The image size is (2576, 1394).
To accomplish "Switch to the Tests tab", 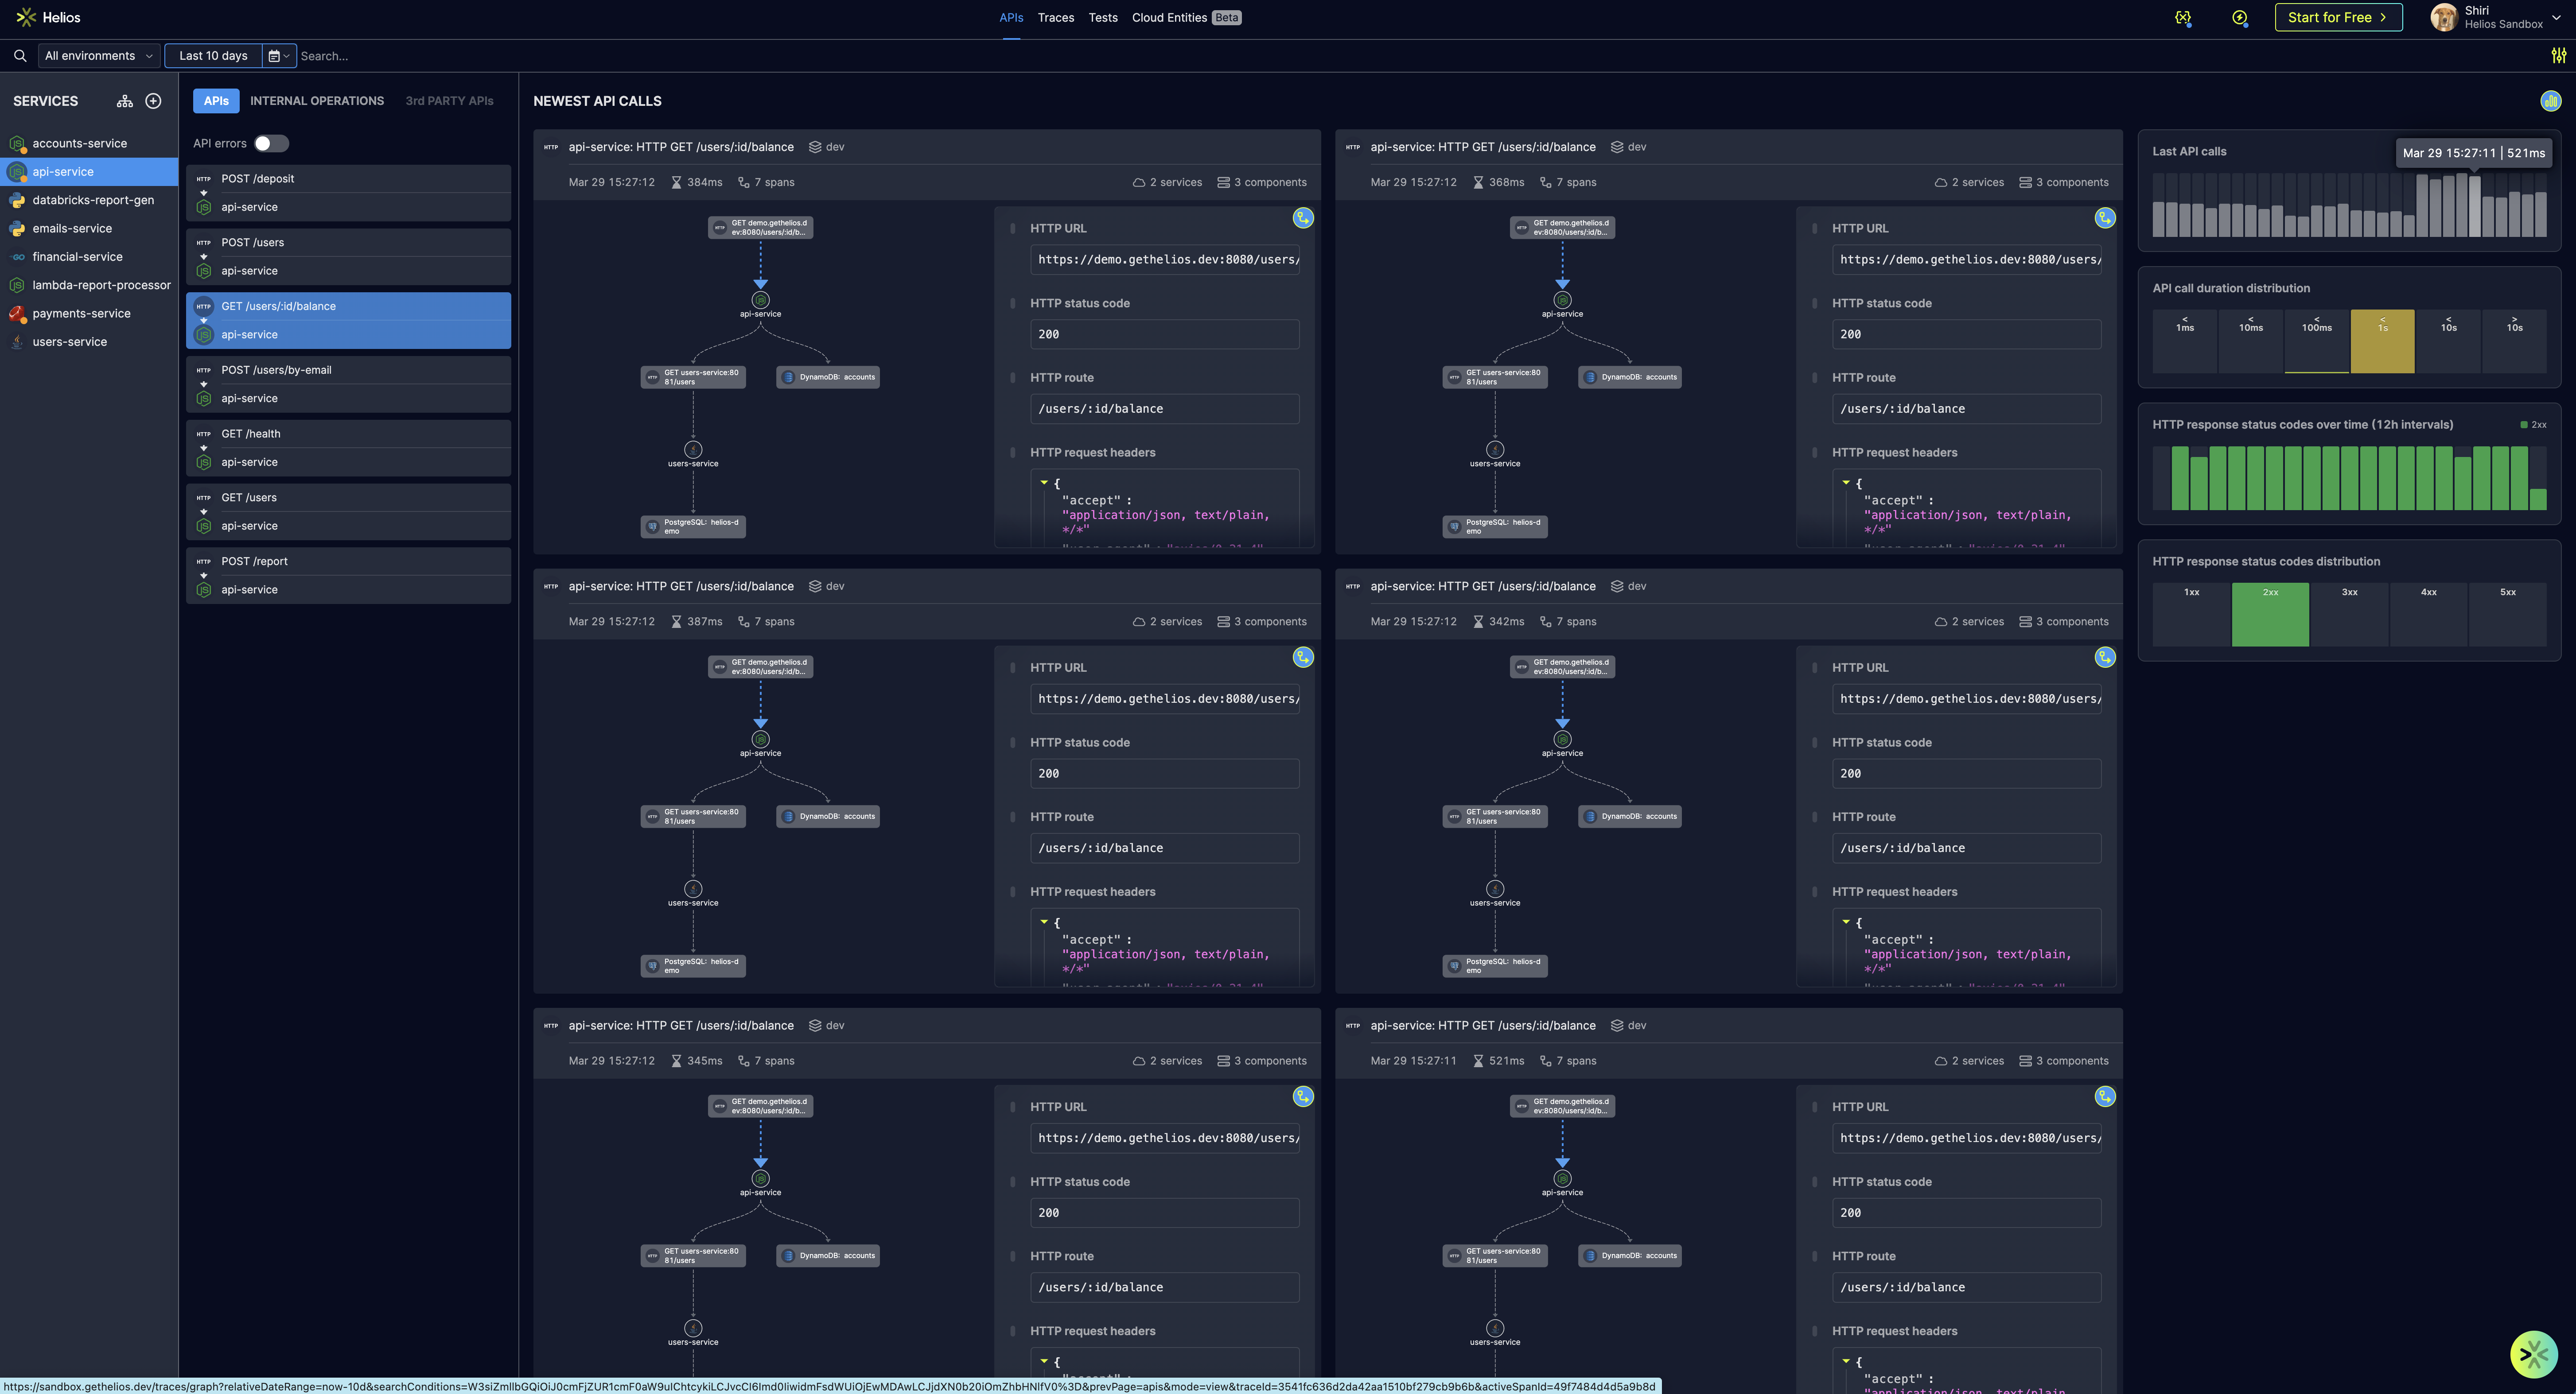I will tap(1103, 18).
